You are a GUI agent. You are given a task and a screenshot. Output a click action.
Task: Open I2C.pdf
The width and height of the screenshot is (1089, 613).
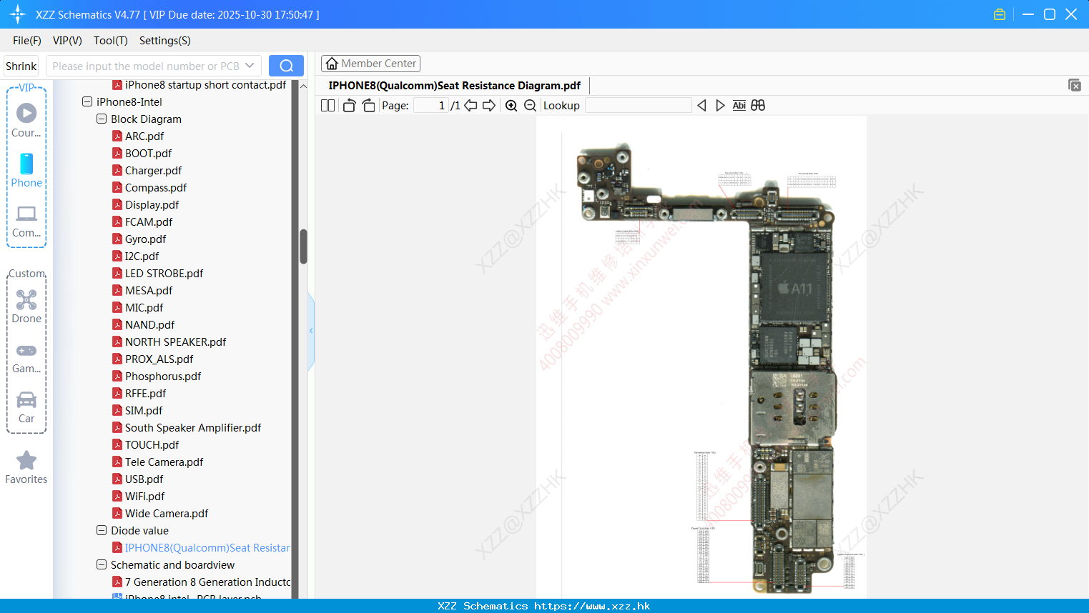142,256
